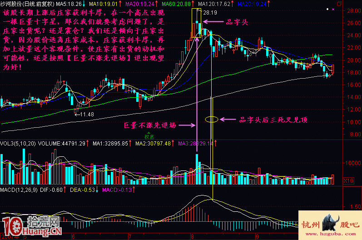Click the 24.00 price axis label
Screen dimensions: 362x240
[354, 35]
